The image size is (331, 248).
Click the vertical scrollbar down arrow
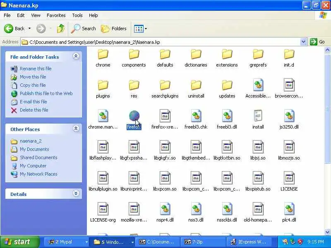pyautogui.click(x=327, y=232)
